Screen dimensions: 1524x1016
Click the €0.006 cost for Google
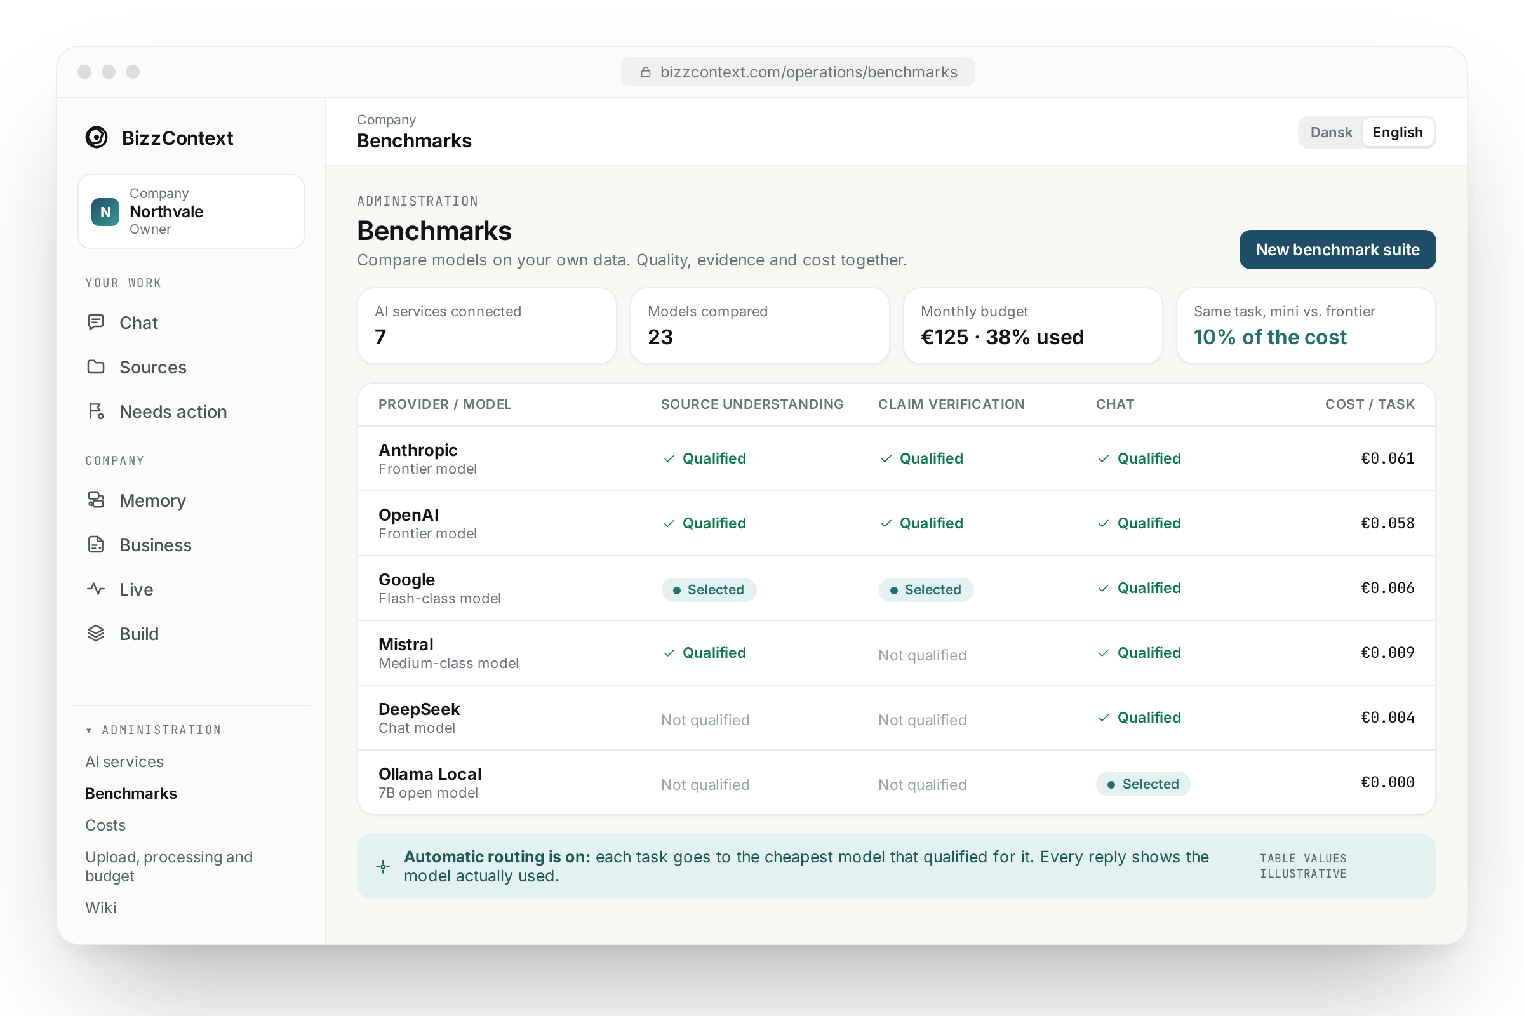point(1387,589)
